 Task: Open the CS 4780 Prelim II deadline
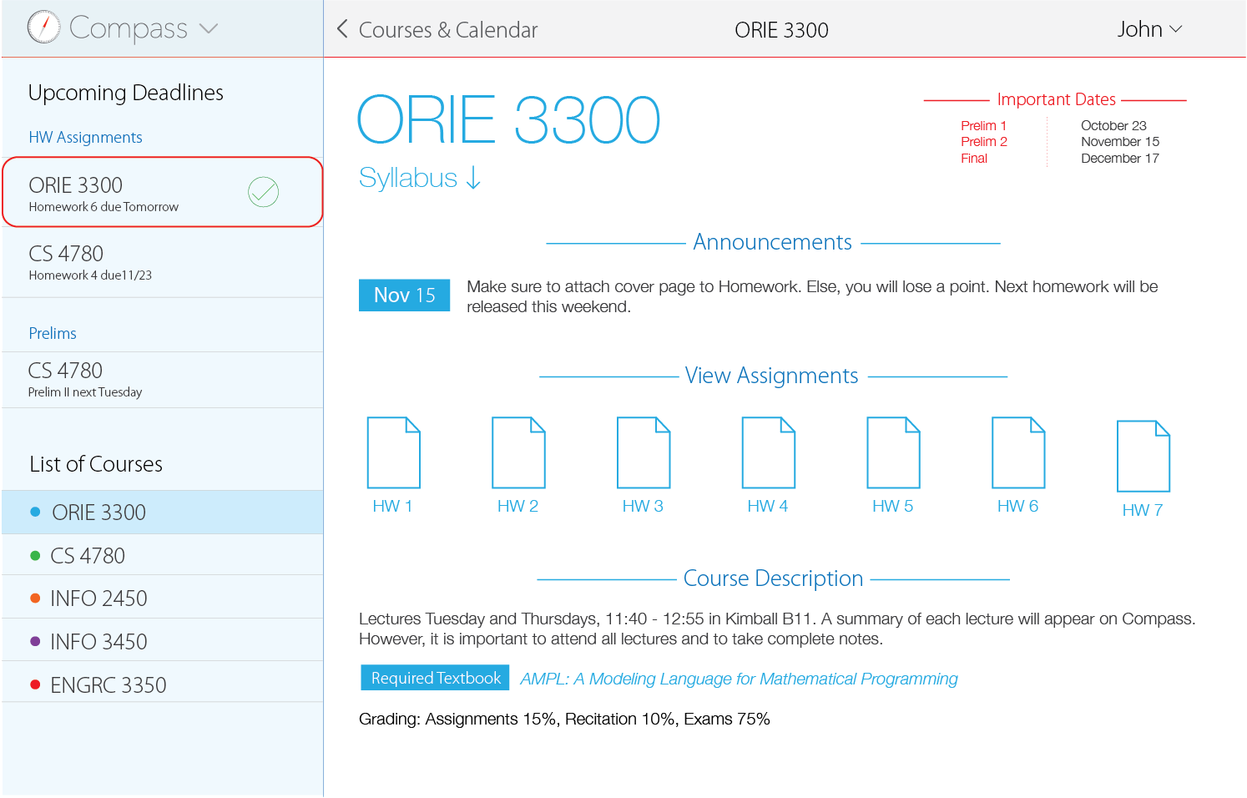[163, 380]
